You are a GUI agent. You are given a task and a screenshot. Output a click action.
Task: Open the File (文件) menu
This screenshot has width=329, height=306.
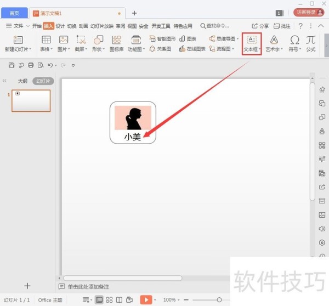[18, 26]
